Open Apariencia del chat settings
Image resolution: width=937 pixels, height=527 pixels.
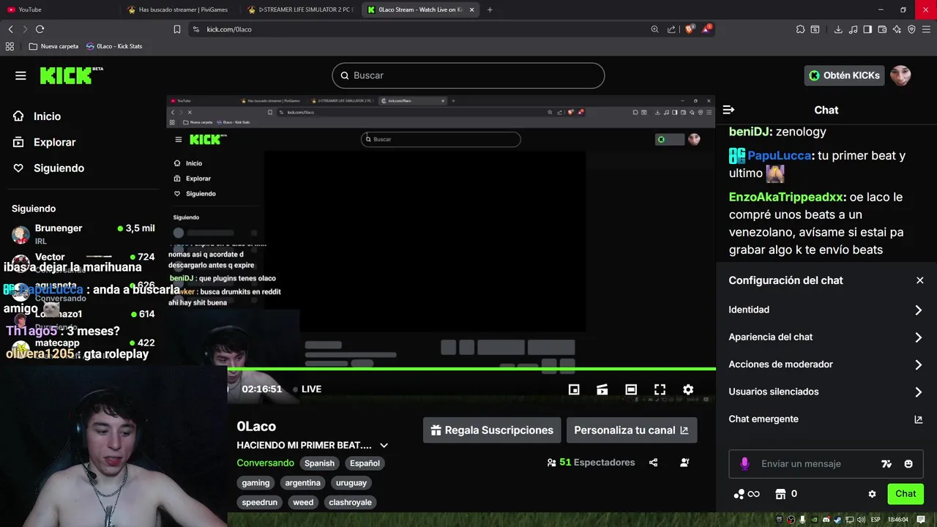coord(826,337)
